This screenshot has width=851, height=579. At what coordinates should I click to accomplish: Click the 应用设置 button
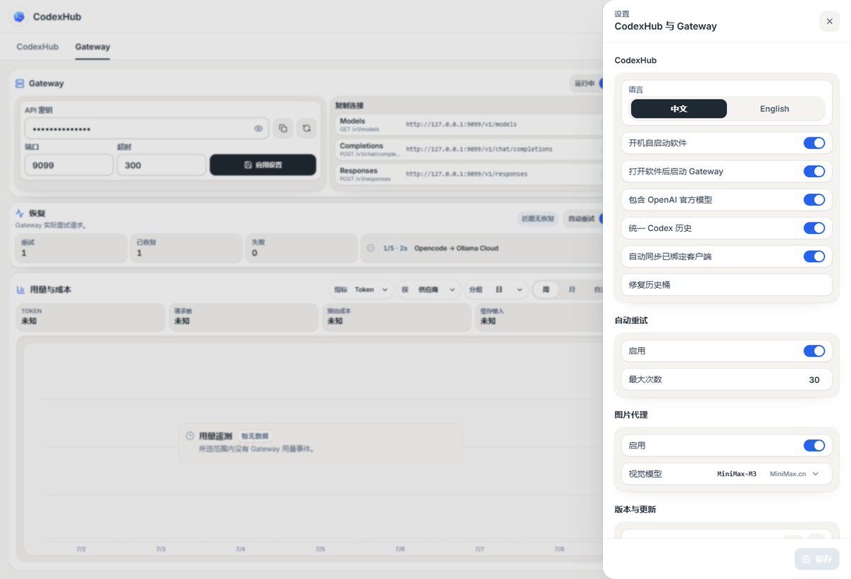click(263, 165)
